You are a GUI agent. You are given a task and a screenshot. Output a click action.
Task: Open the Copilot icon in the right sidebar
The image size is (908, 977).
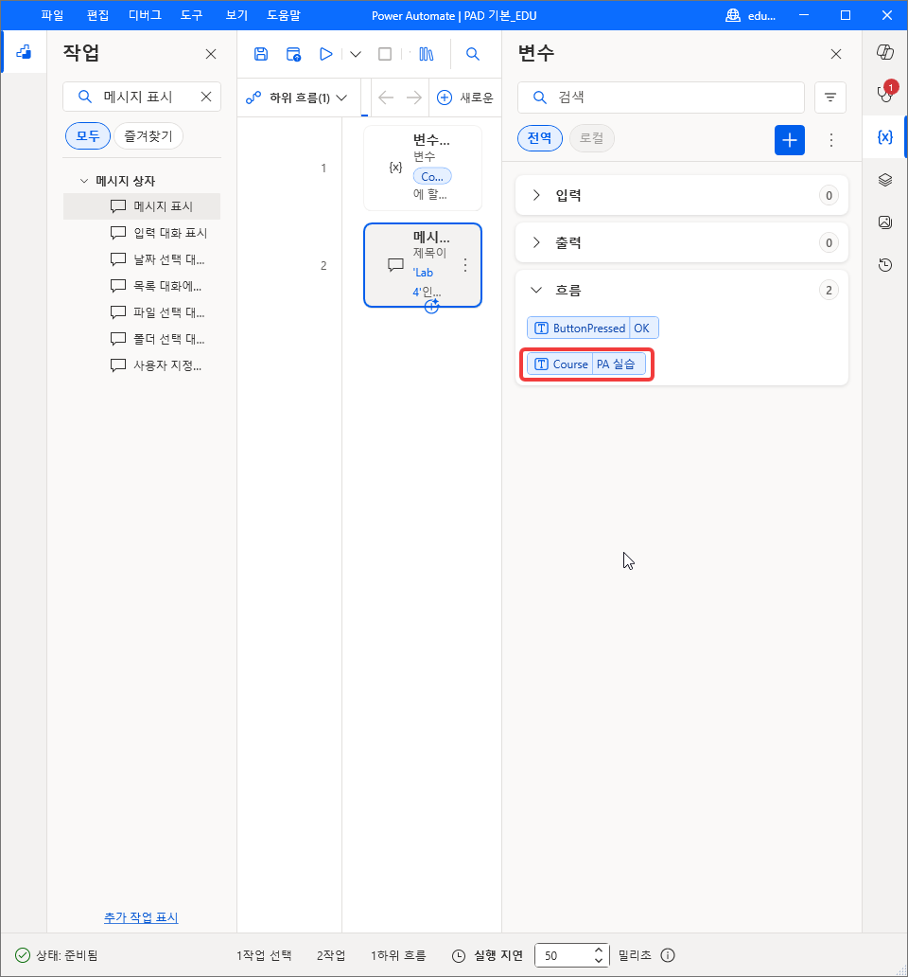pos(885,52)
